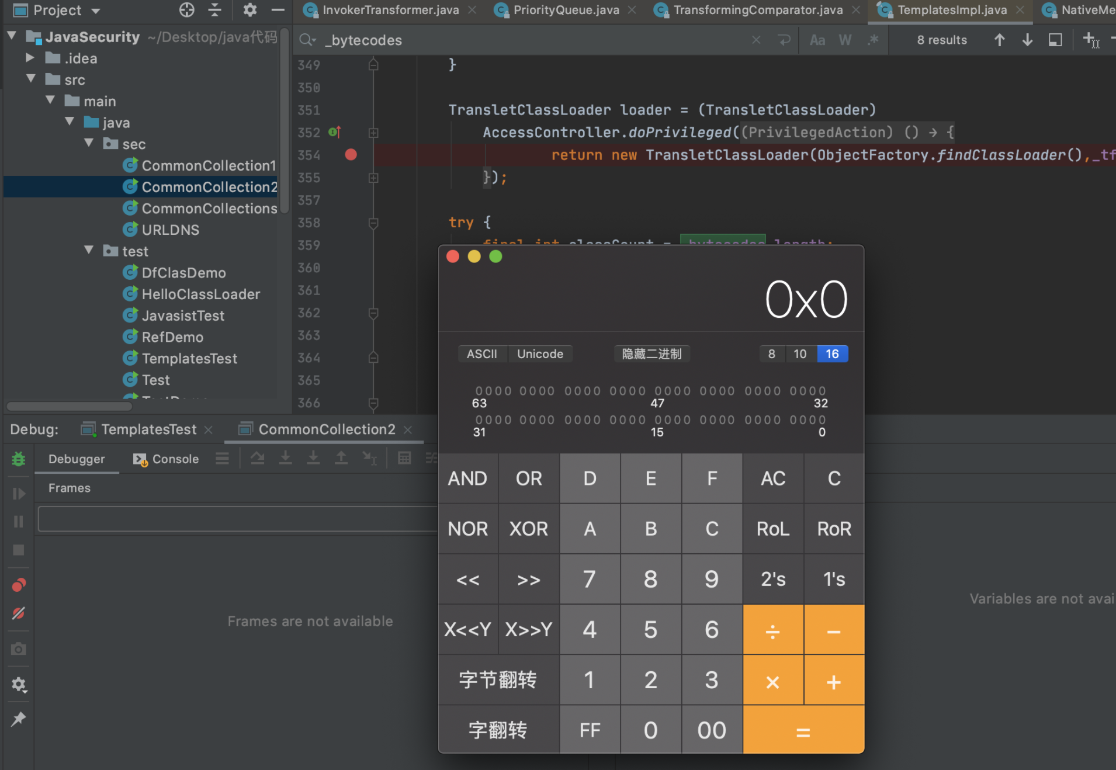This screenshot has width=1116, height=770.
Task: Switch to InvokerTransformer.java tab
Action: [390, 10]
